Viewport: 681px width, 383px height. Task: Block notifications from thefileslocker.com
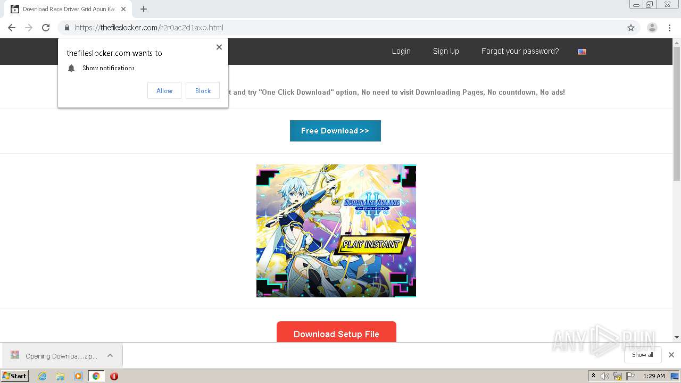[x=203, y=91]
